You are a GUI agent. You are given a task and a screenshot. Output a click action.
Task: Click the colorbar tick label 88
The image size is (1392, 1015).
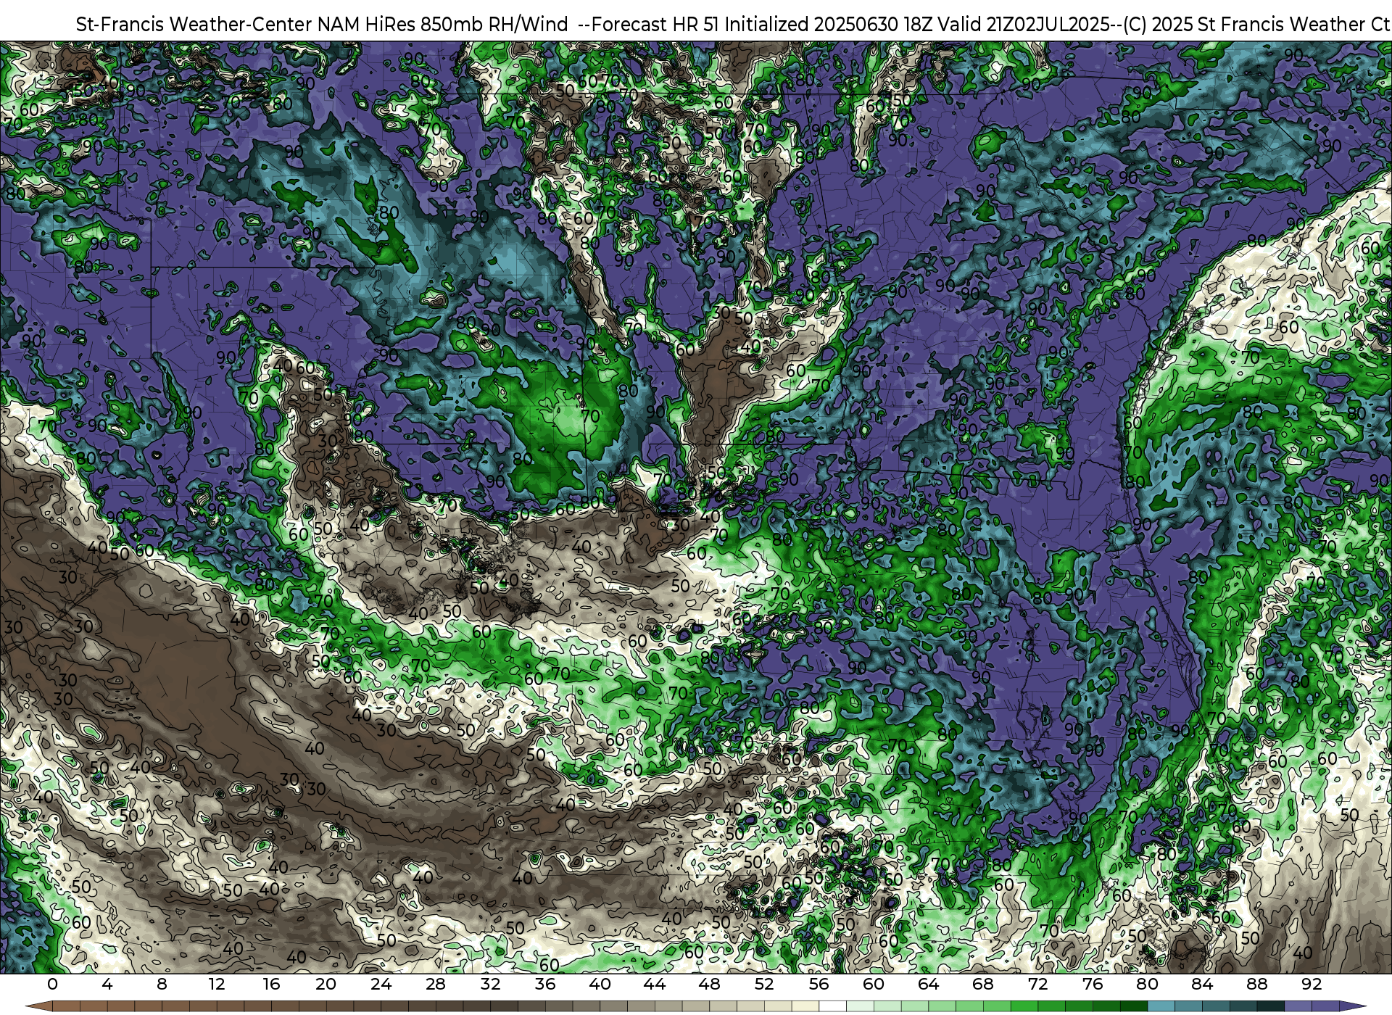coord(1257,984)
